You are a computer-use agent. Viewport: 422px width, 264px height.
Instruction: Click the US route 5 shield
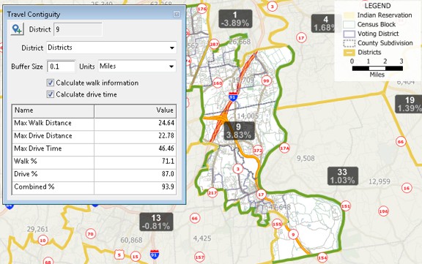click(x=119, y=254)
